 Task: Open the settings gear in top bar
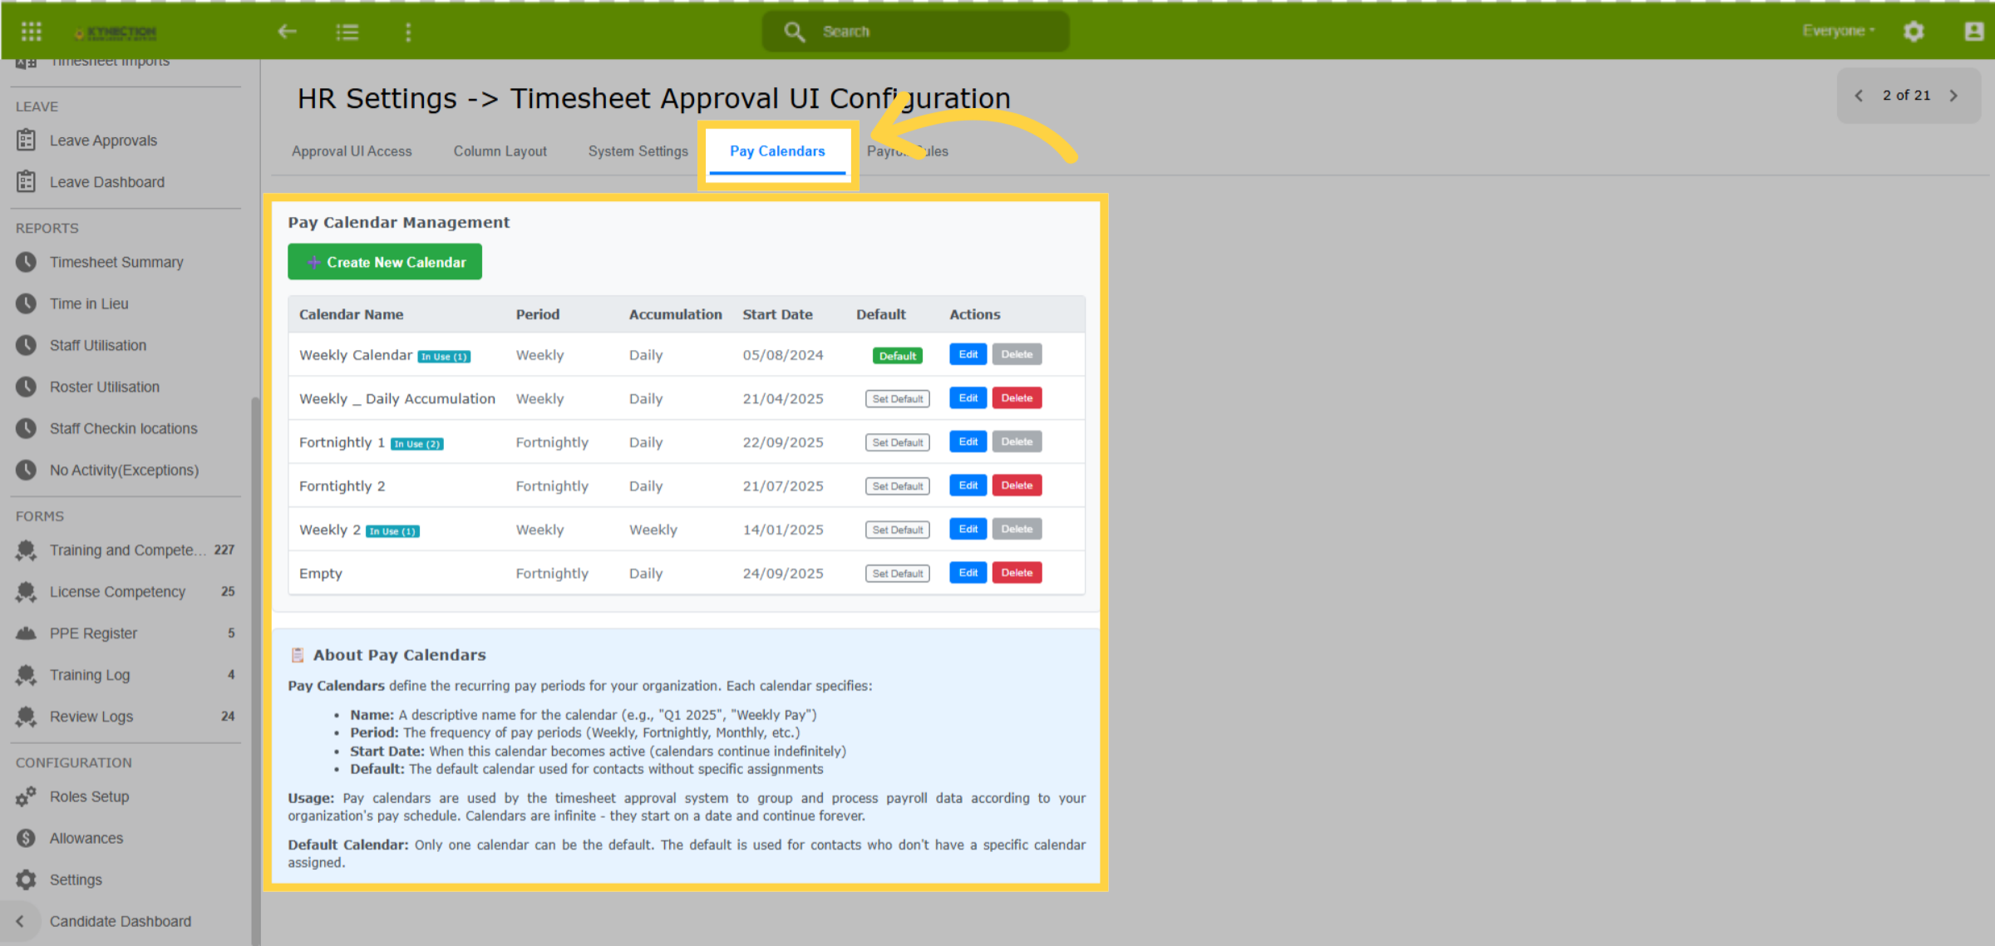pos(1914,32)
